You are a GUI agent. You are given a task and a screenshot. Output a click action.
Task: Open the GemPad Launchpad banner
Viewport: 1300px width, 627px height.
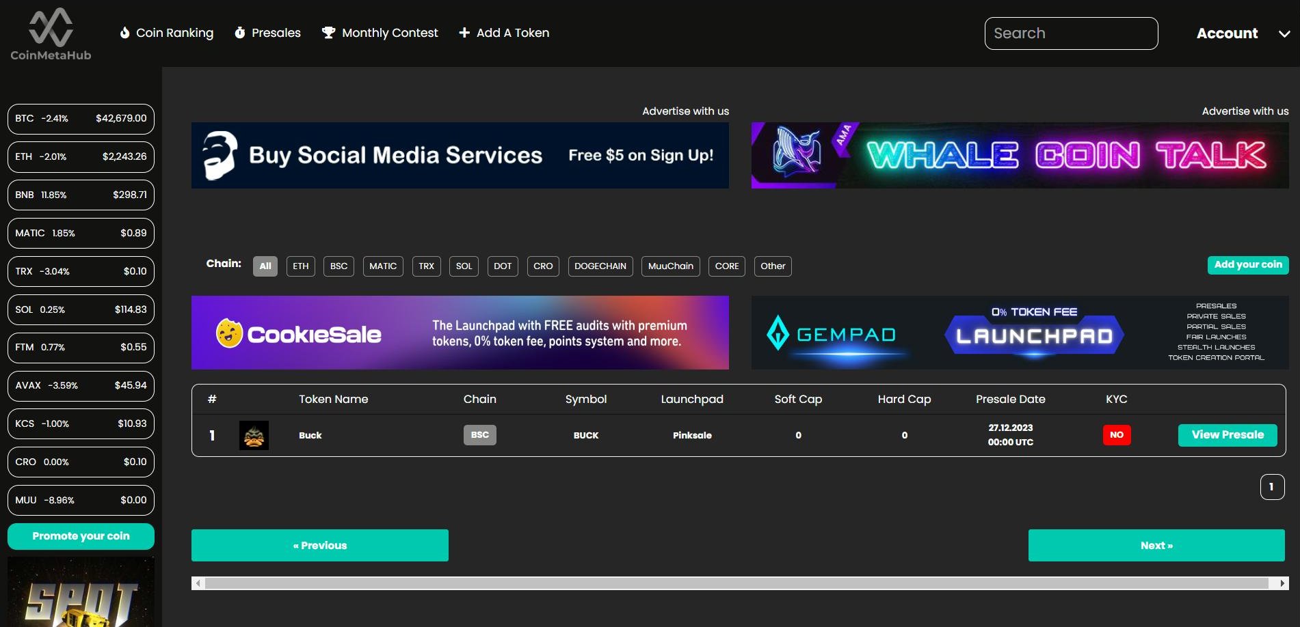coord(1020,333)
